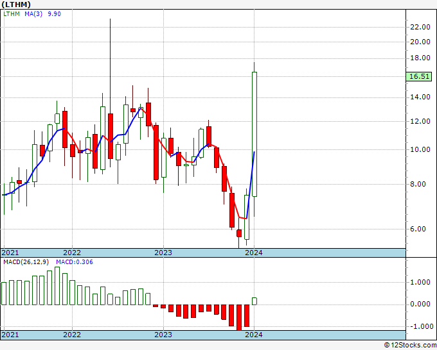Click the 20.00 price axis label
This screenshot has width=437, height=350.
tap(420, 42)
